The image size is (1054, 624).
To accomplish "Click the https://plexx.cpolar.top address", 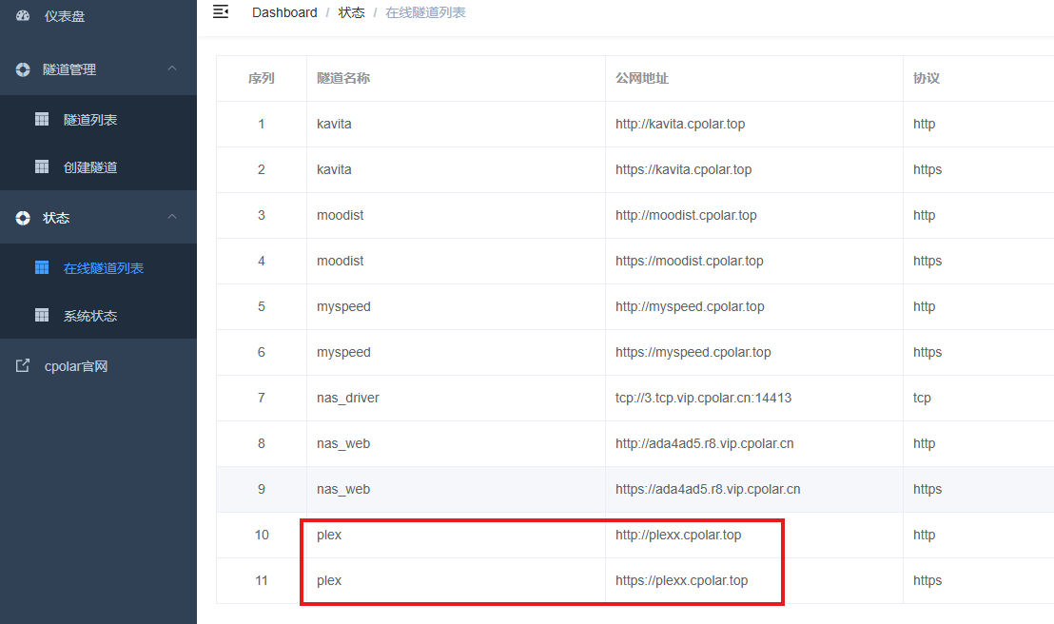I will point(681,580).
